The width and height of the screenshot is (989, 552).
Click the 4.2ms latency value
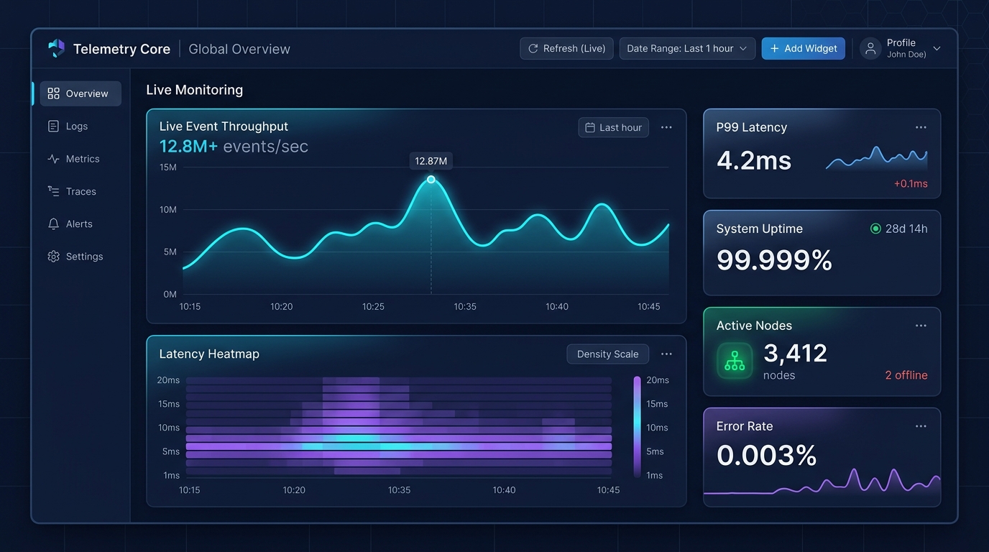click(x=754, y=160)
